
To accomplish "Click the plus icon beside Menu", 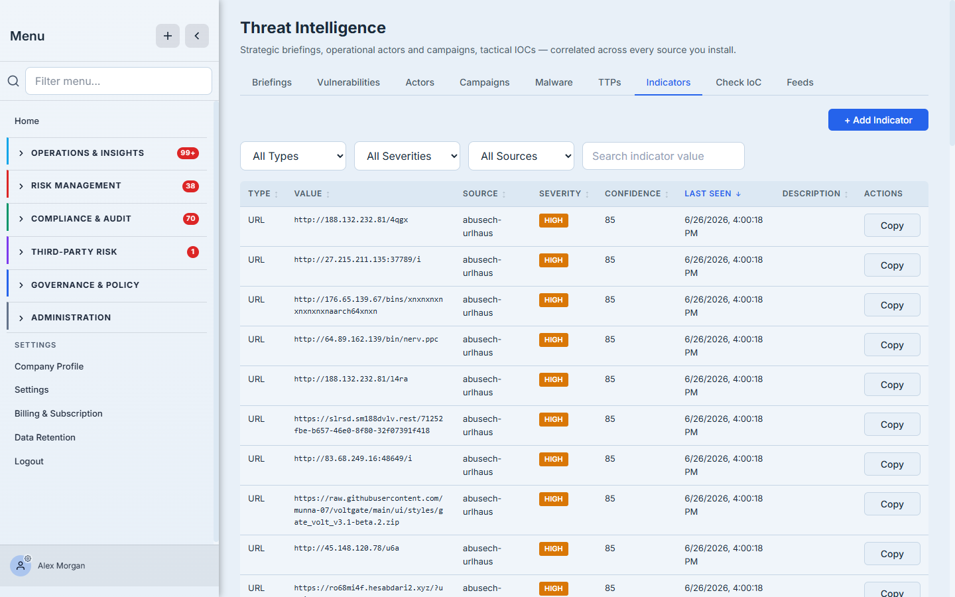I will tap(168, 36).
